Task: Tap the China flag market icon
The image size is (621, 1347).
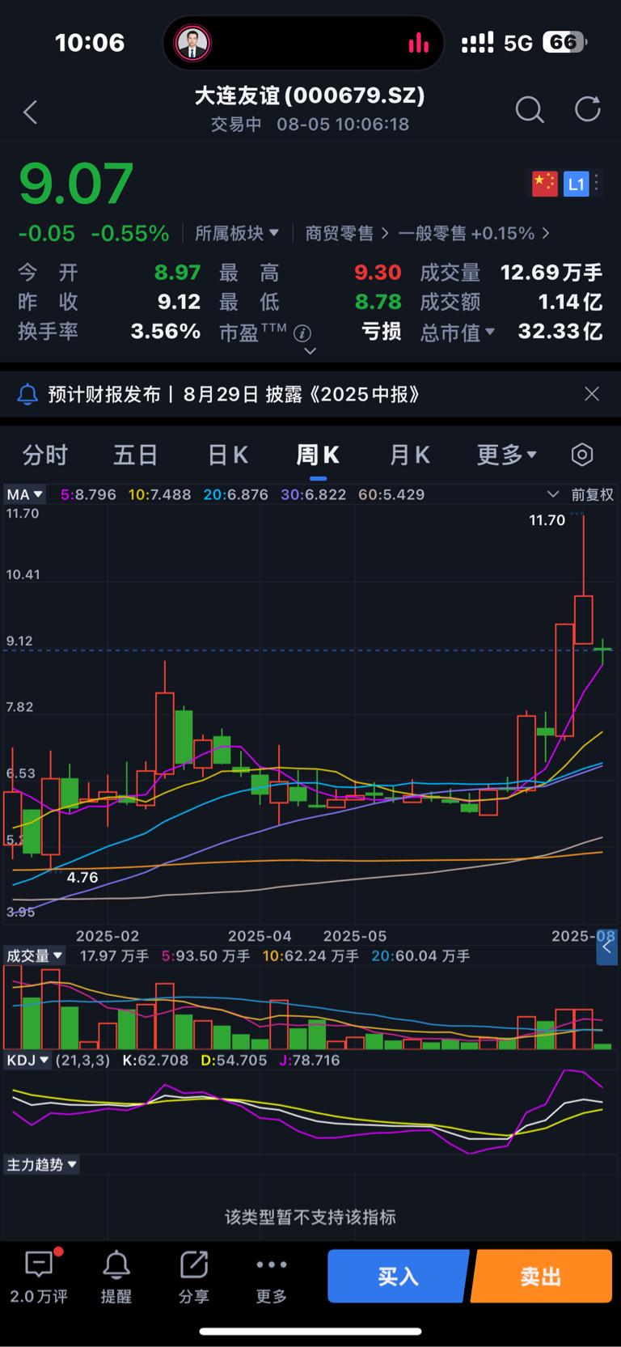Action: click(544, 184)
